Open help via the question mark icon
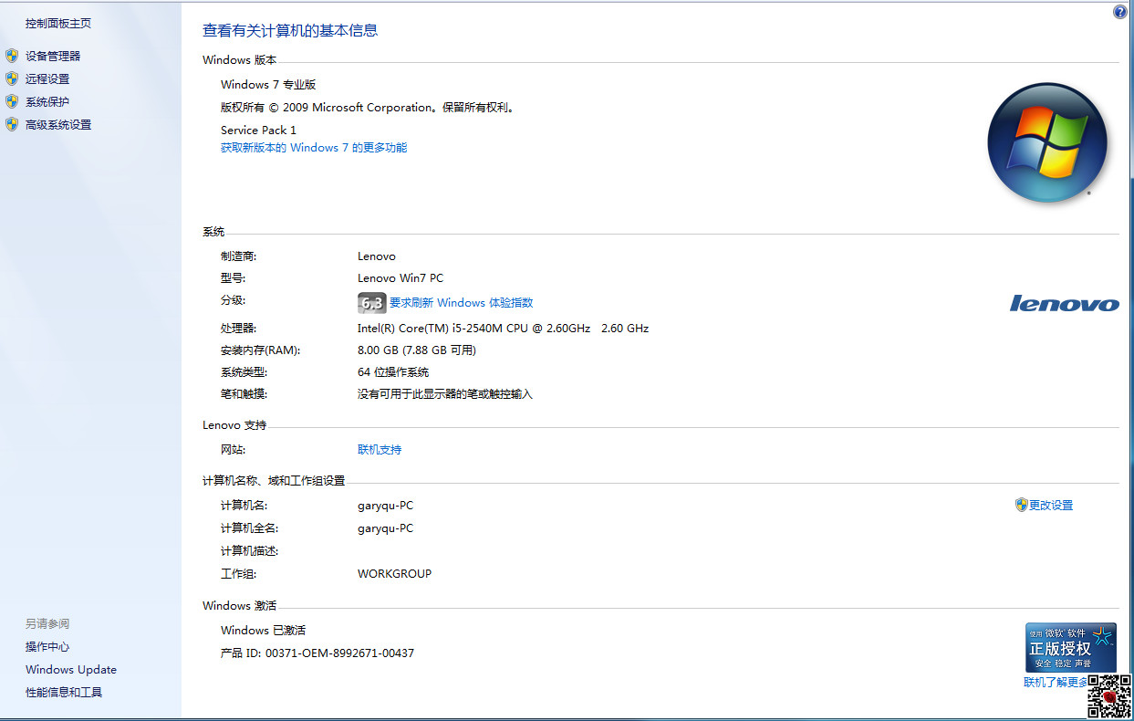Screen dimensions: 1134x721 click(x=1120, y=12)
